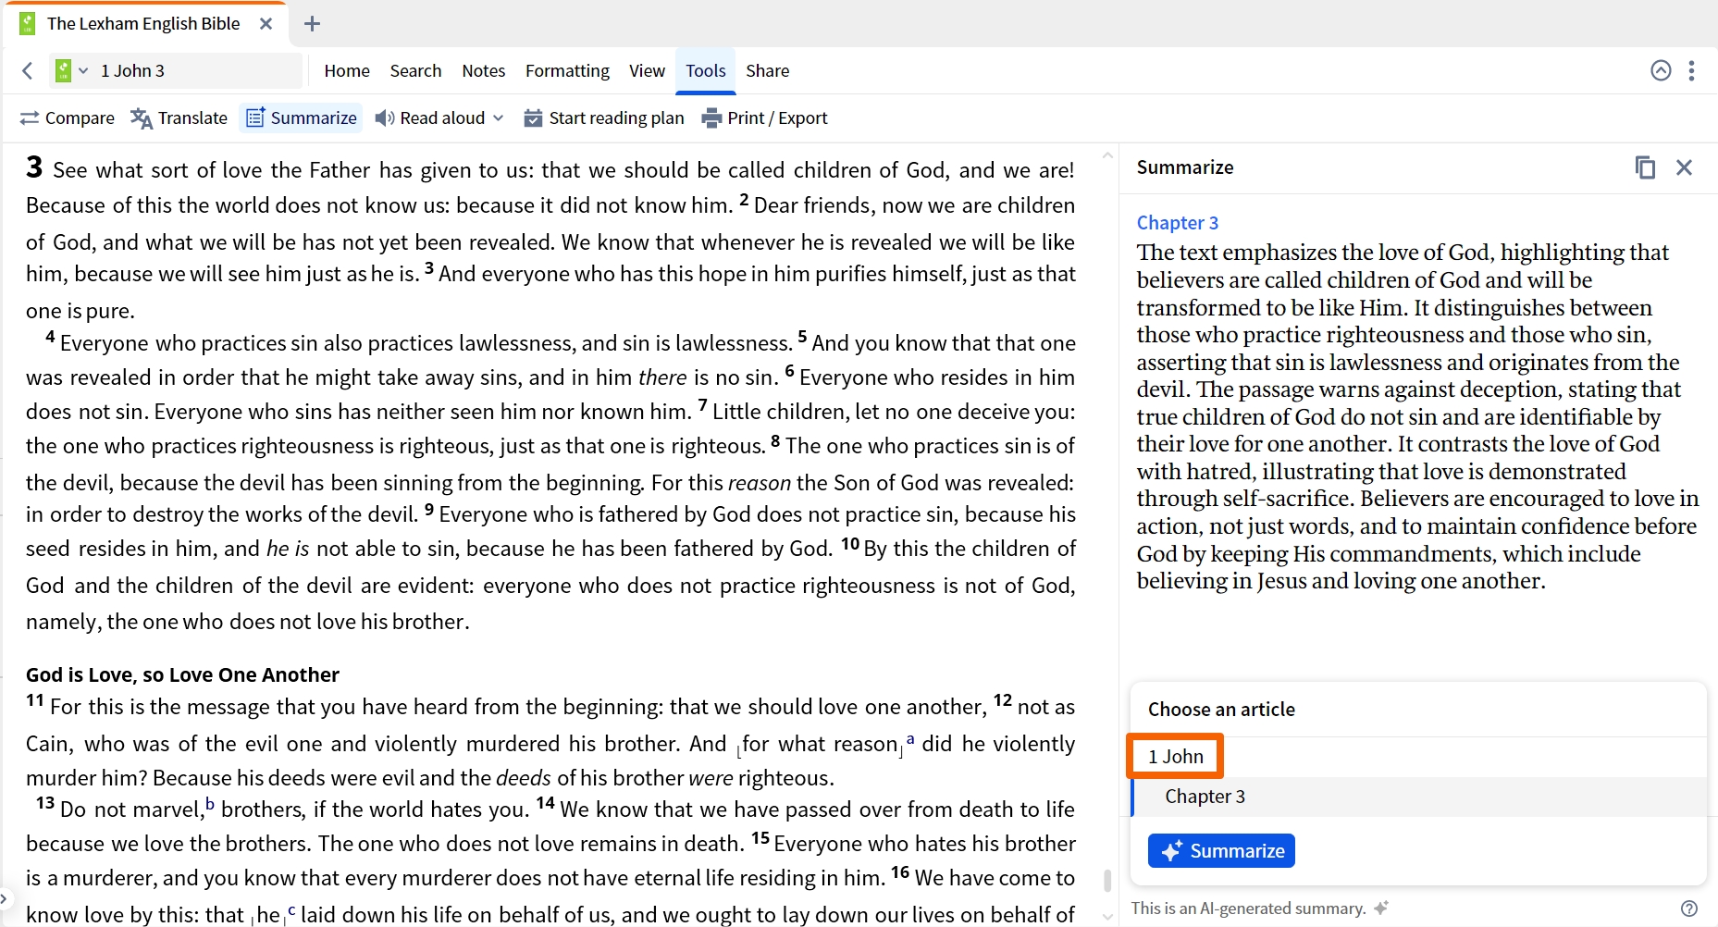Close the Summarize panel

point(1684,167)
